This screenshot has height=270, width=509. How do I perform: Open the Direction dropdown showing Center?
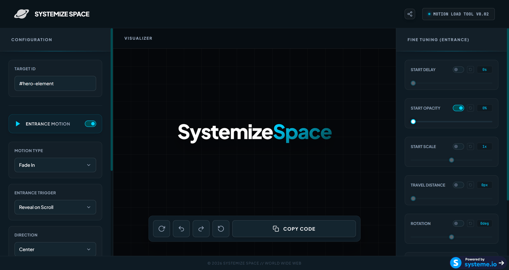(55, 249)
